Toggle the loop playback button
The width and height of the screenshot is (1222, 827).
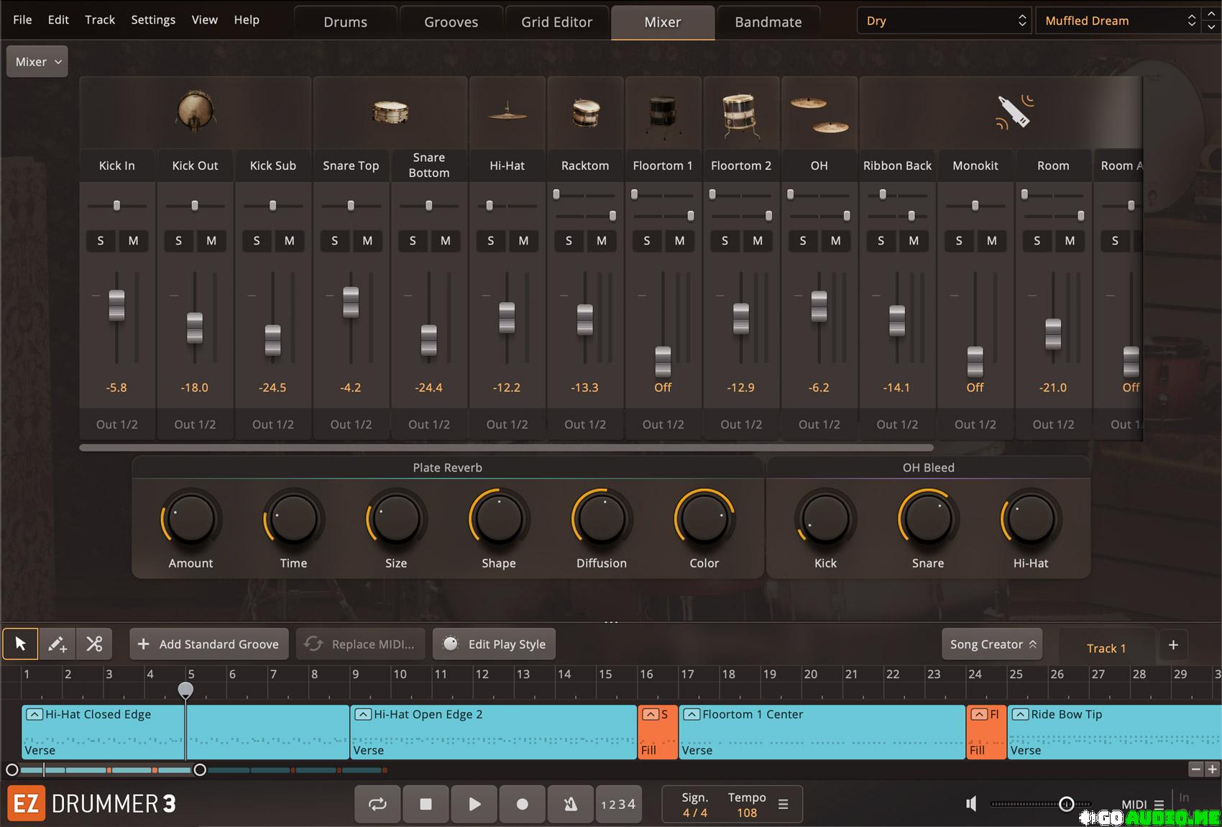(377, 804)
